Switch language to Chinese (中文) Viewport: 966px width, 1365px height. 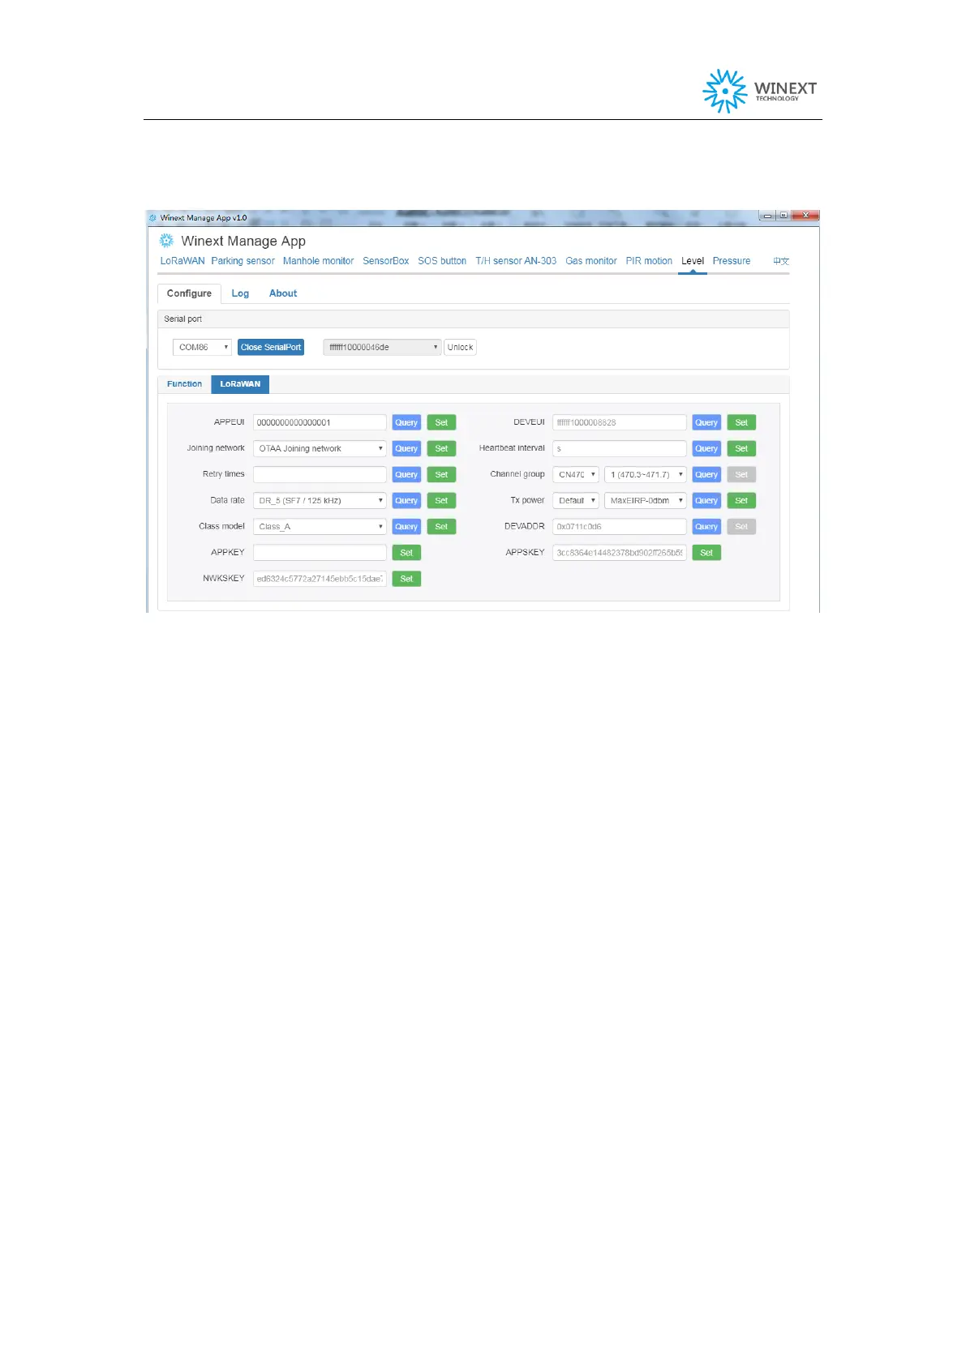coord(781,261)
